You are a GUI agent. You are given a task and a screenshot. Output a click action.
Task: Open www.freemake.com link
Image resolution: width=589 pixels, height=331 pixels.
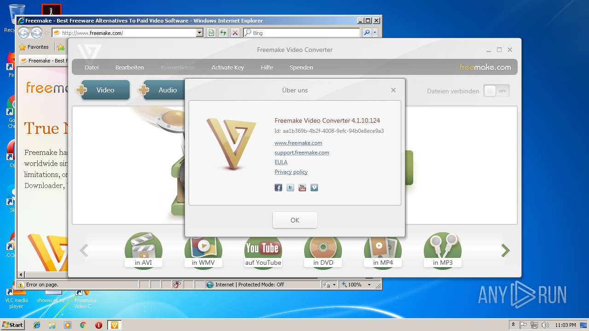tap(298, 143)
